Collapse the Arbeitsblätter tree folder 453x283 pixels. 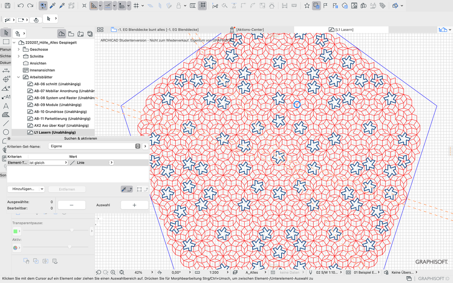19,77
